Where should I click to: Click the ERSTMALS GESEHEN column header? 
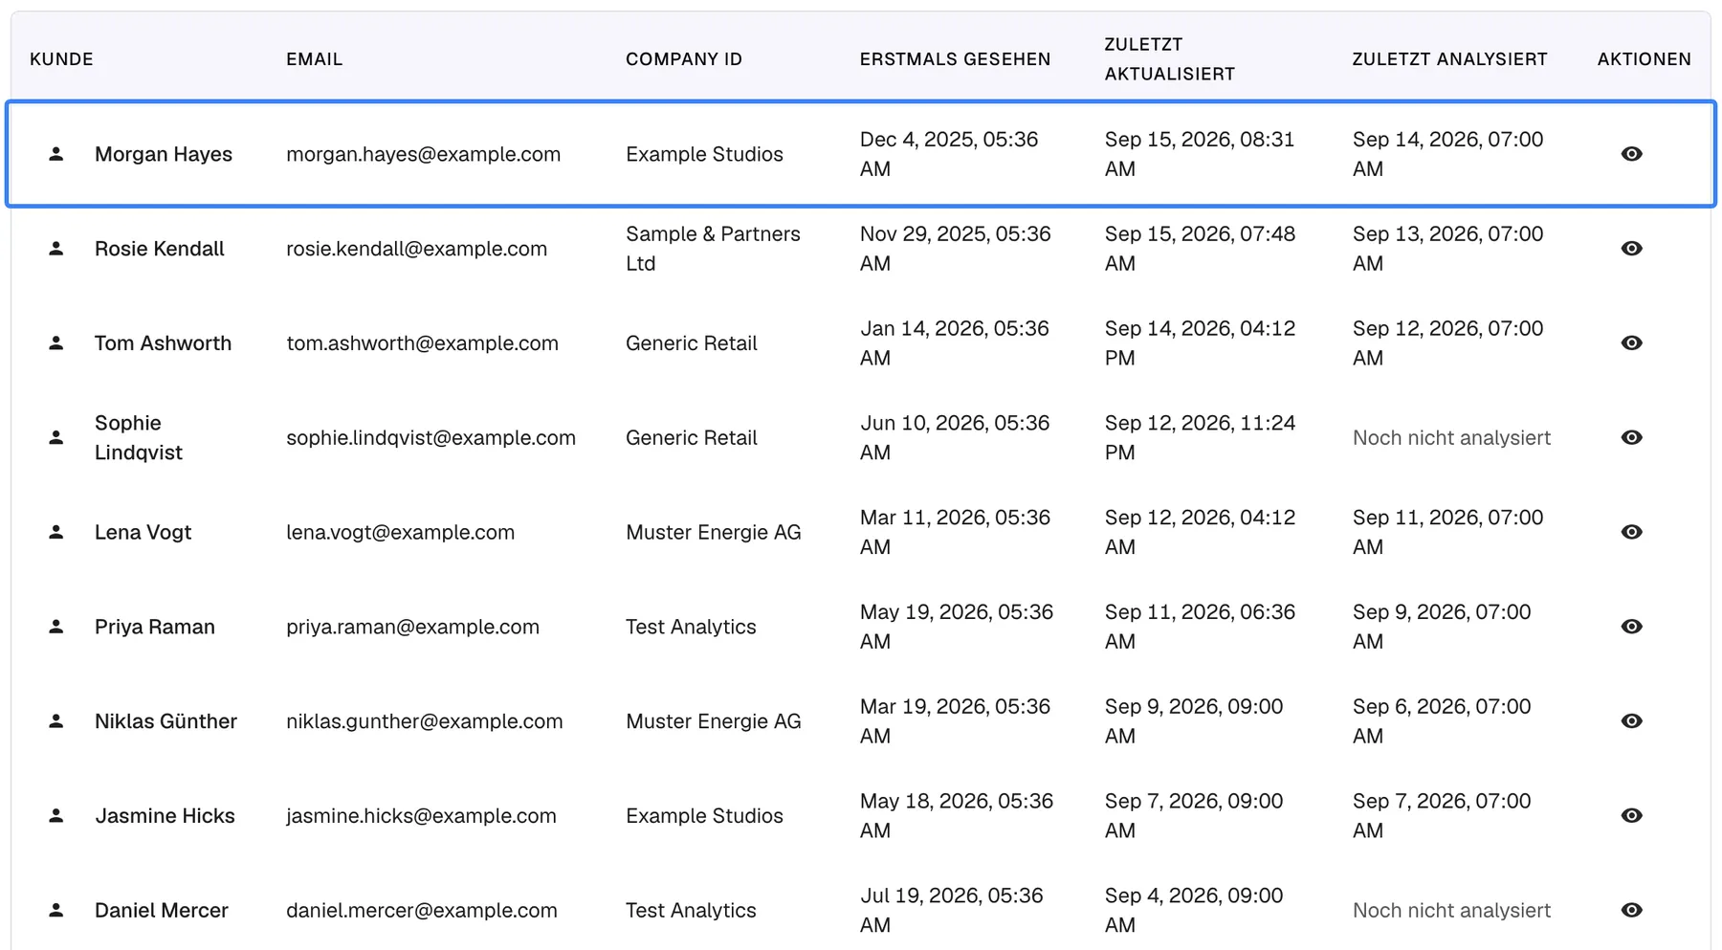click(955, 59)
